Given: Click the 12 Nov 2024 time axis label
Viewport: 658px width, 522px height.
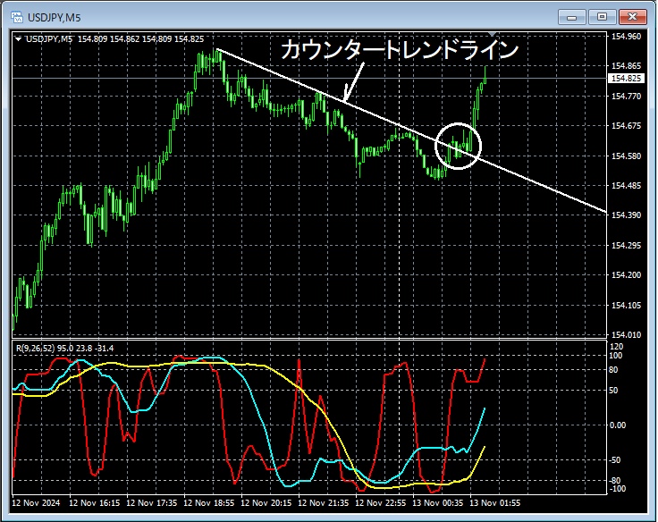Looking at the screenshot, I should point(36,502).
